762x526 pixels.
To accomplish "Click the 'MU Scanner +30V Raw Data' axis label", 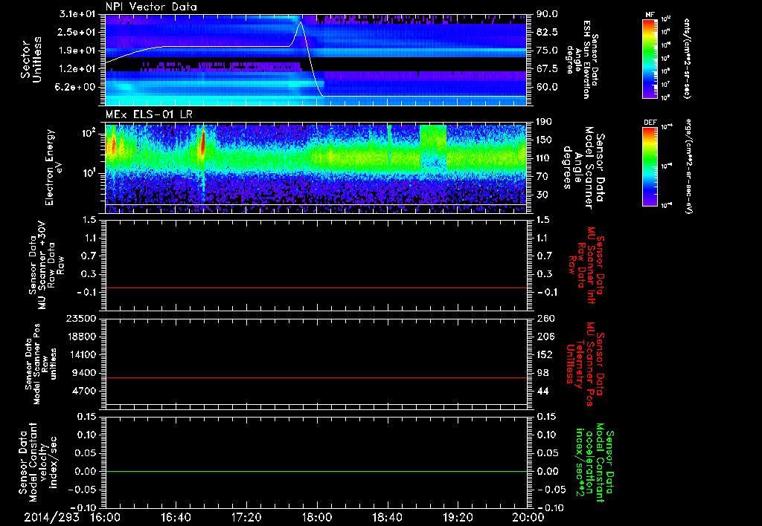I will point(46,265).
